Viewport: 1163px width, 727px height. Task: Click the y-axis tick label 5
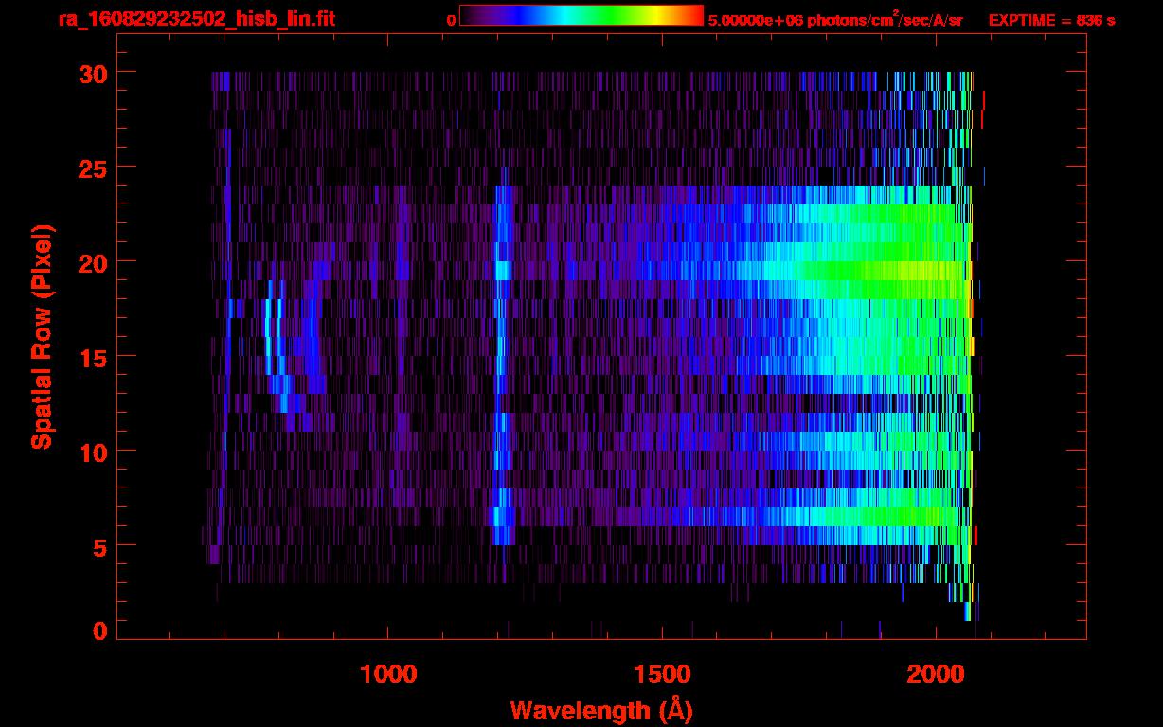[x=98, y=546]
